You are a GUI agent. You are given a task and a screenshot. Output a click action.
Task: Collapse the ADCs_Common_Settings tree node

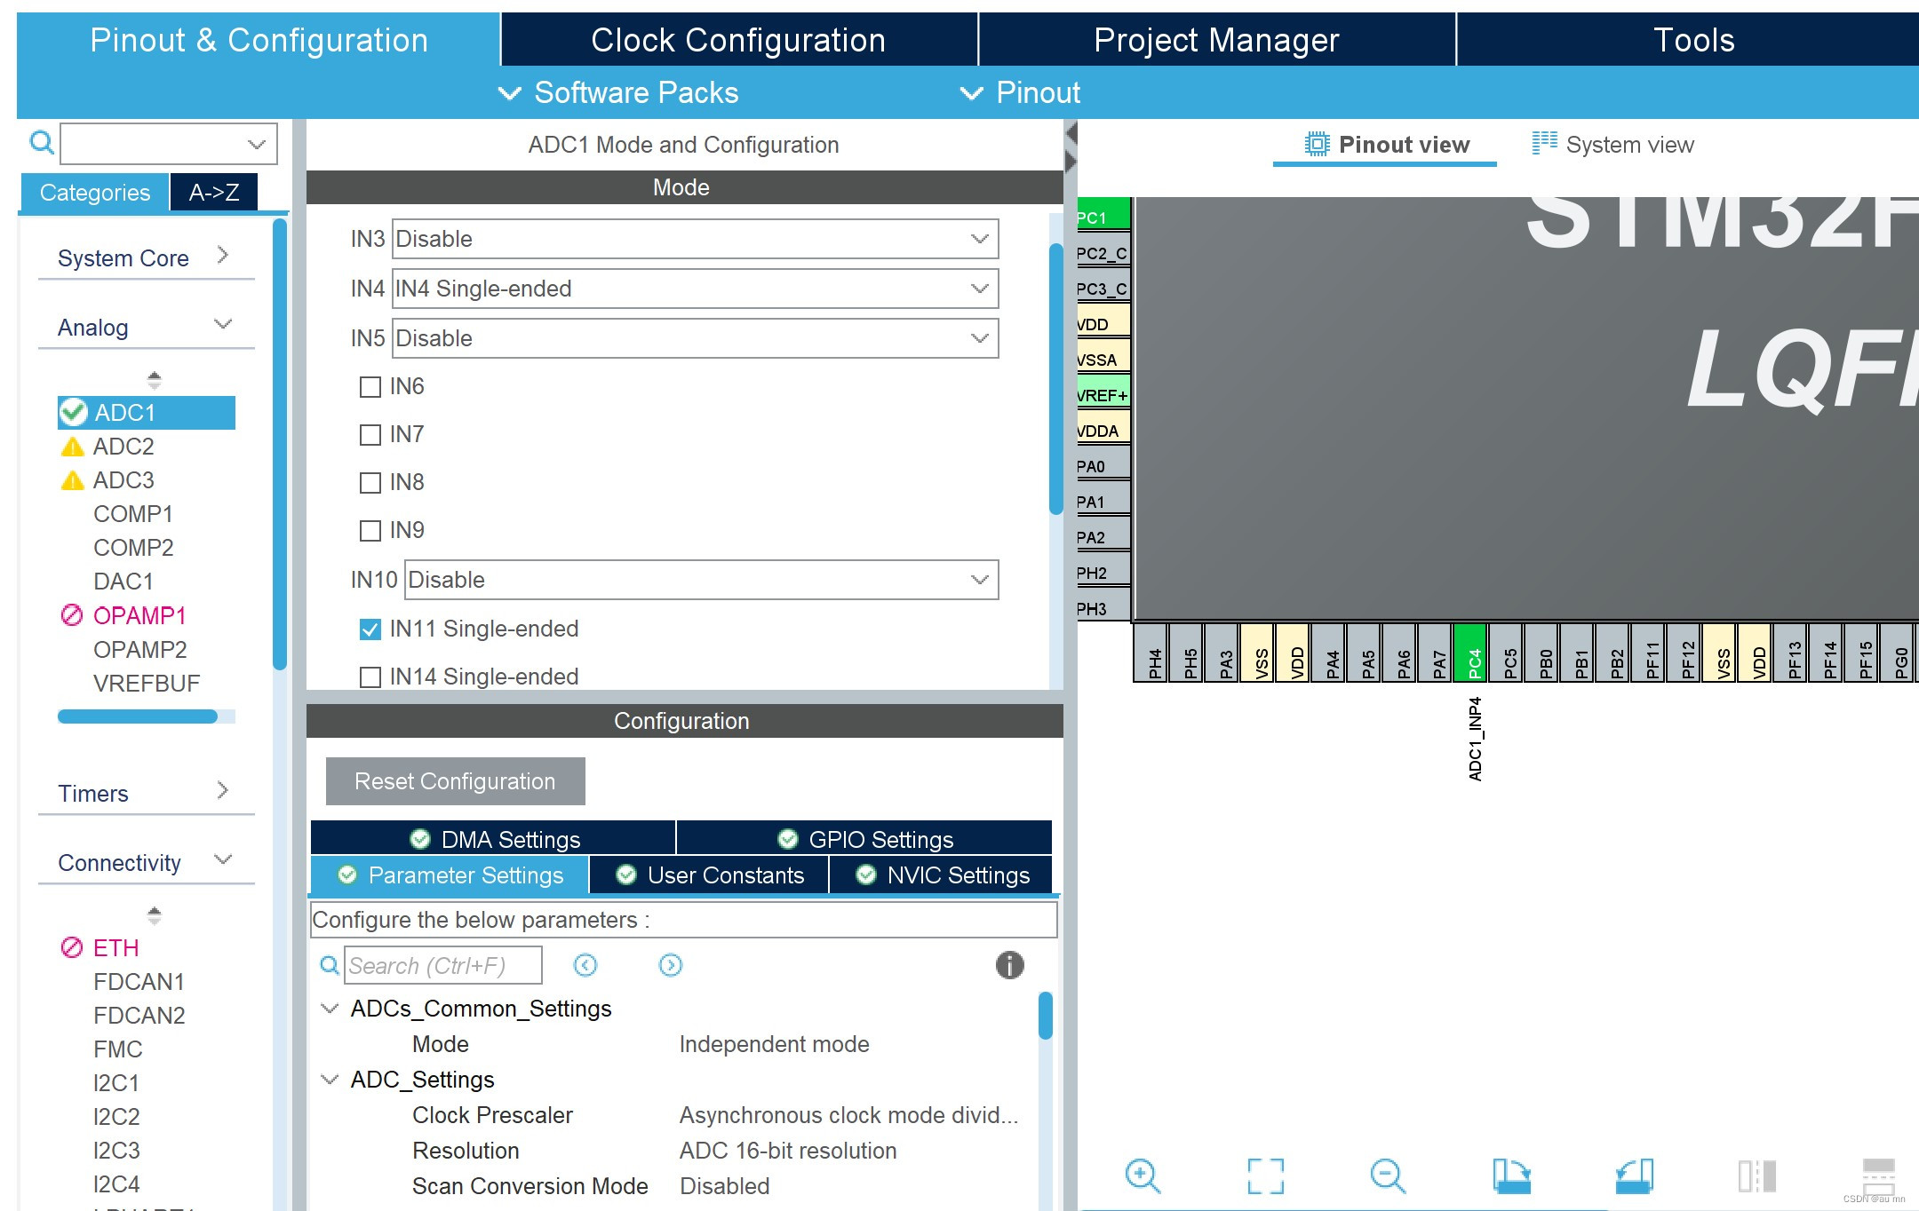330,1009
